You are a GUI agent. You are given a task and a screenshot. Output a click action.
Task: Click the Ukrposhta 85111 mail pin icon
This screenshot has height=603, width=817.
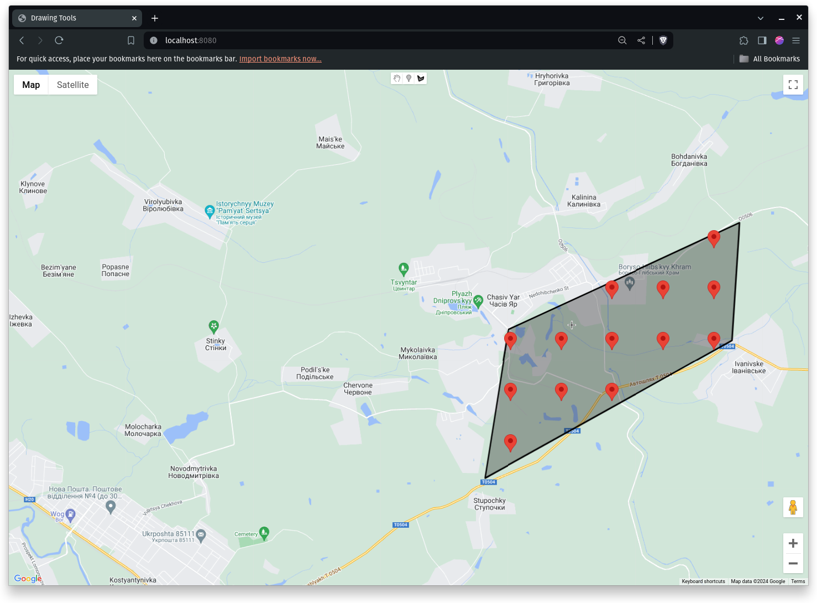pos(201,535)
